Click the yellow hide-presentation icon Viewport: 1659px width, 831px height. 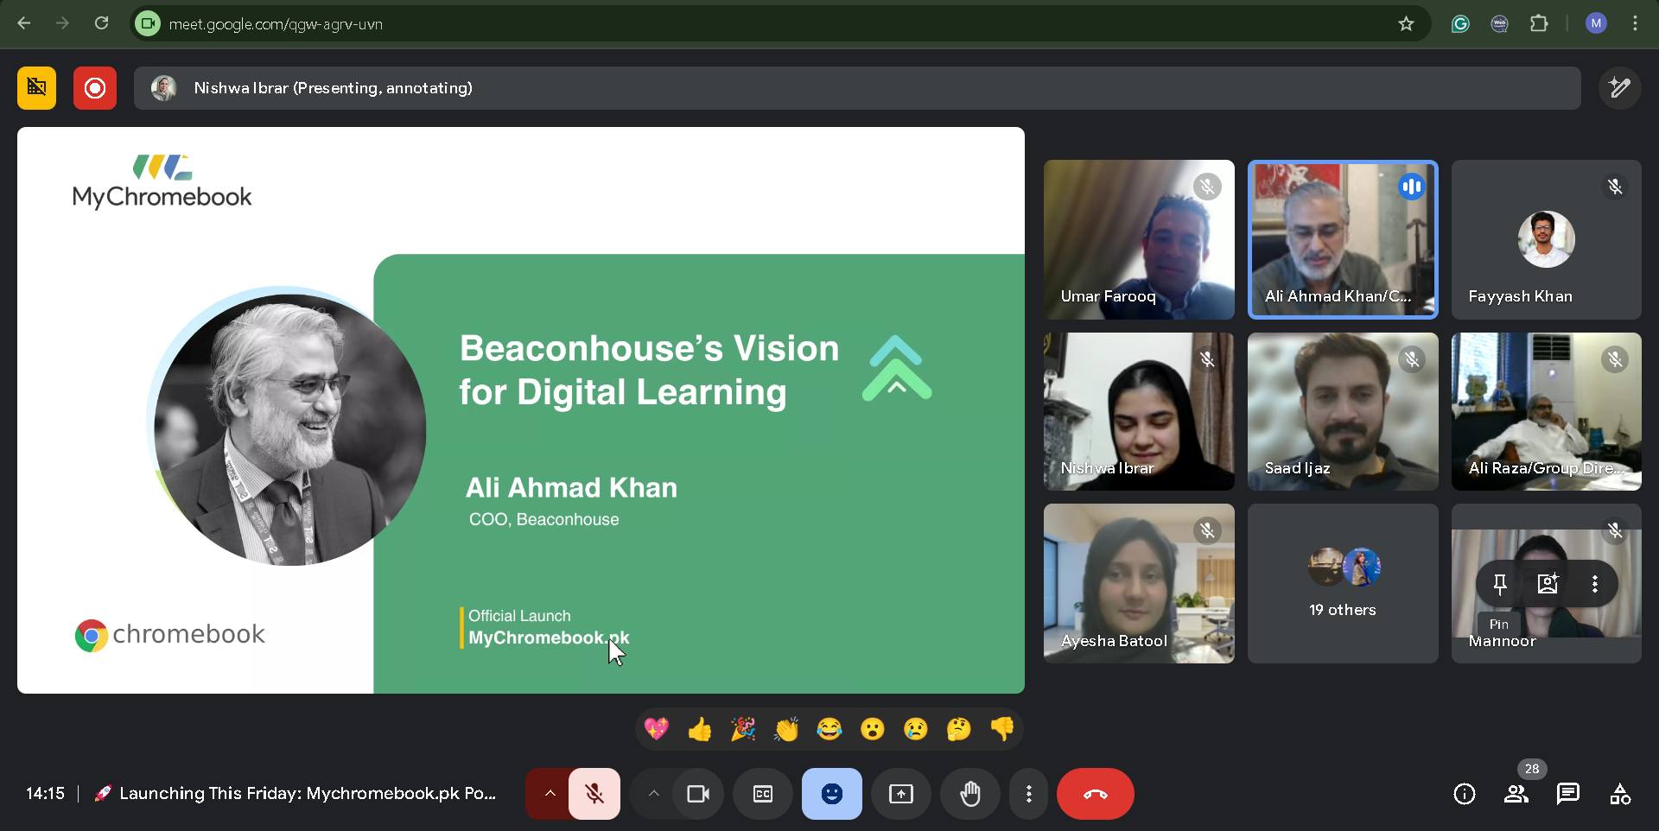(x=36, y=88)
